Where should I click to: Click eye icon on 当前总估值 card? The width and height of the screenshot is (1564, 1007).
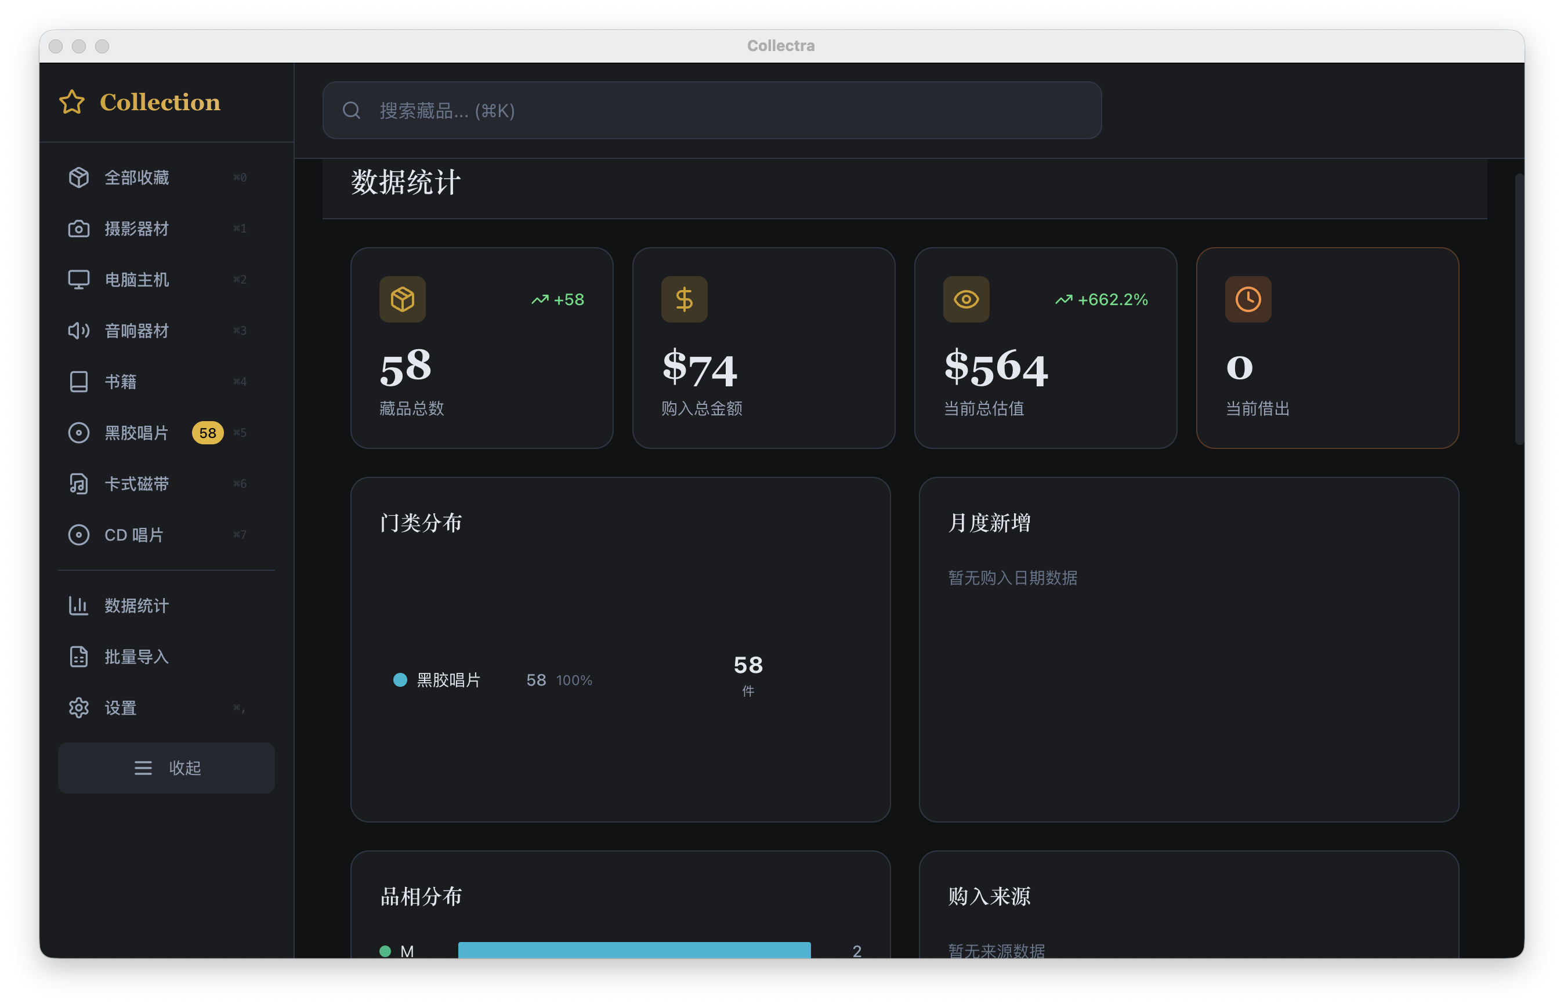(x=966, y=299)
